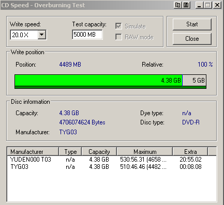Sort list by Manufacturer column header
This screenshot has width=224, height=205.
tap(33, 152)
